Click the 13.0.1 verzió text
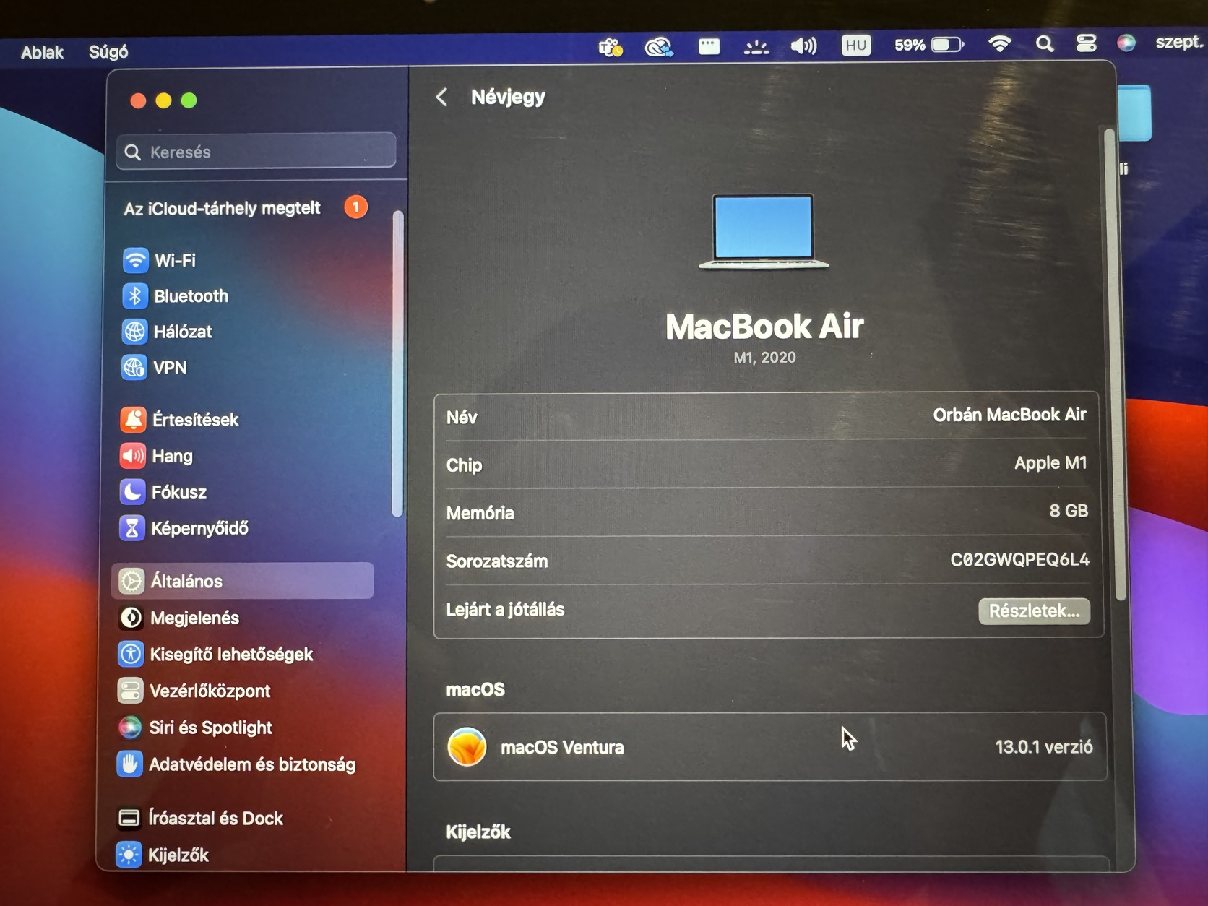The height and width of the screenshot is (906, 1208). (x=1044, y=746)
